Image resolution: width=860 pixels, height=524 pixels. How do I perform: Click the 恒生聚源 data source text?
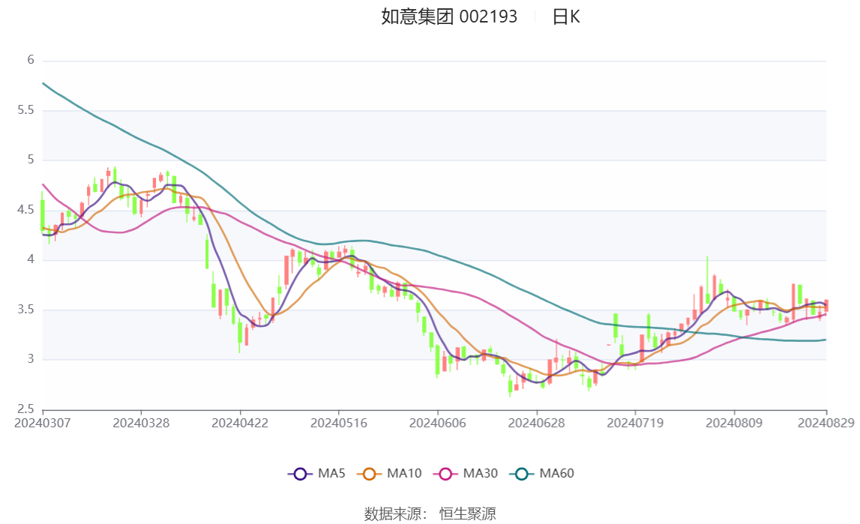(x=467, y=514)
